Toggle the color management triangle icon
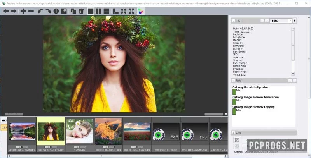The width and height of the screenshot is (311, 158). [141, 11]
